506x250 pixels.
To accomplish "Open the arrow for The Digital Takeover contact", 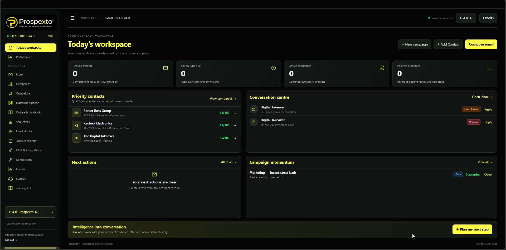I will click(235, 138).
